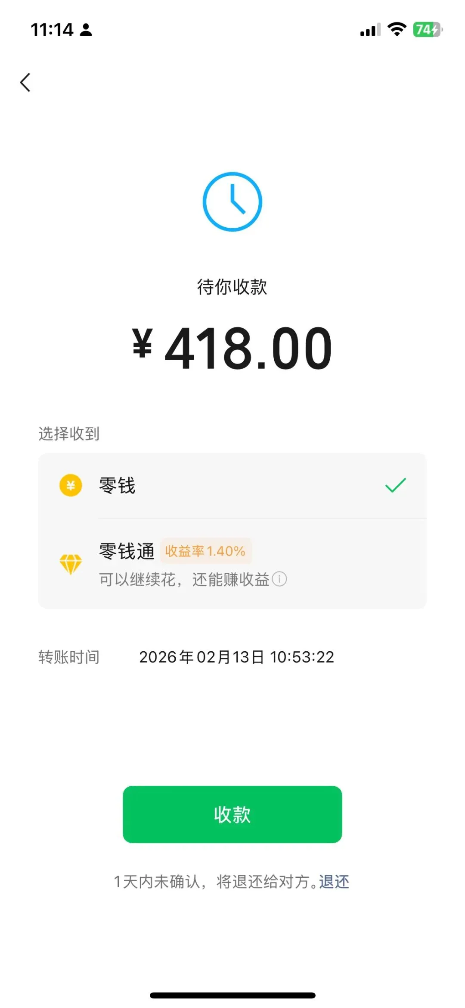Tap the transfer time 2026年02月13日 10:53:22
This screenshot has height=1008, width=465.
point(236,657)
